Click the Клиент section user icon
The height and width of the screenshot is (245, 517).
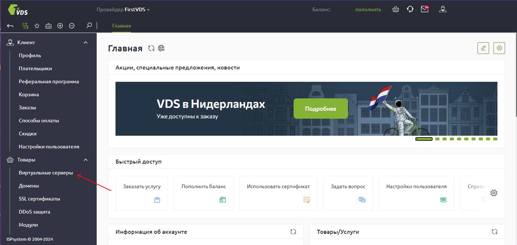(10, 42)
